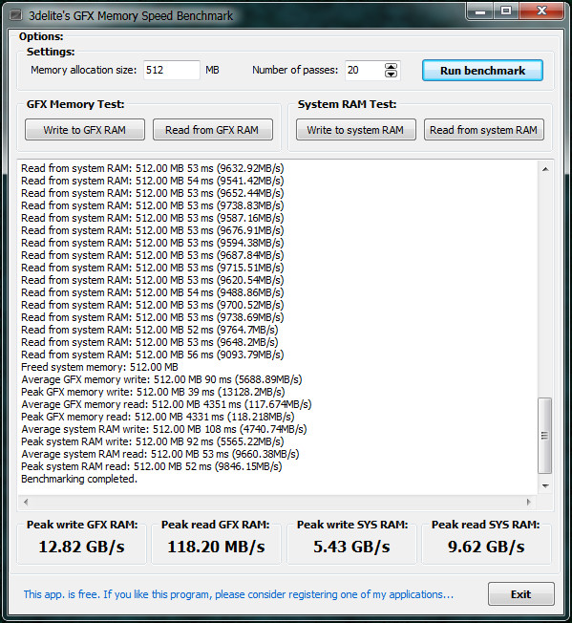Select 'Peak GFX memory write' log line

pos(153,392)
